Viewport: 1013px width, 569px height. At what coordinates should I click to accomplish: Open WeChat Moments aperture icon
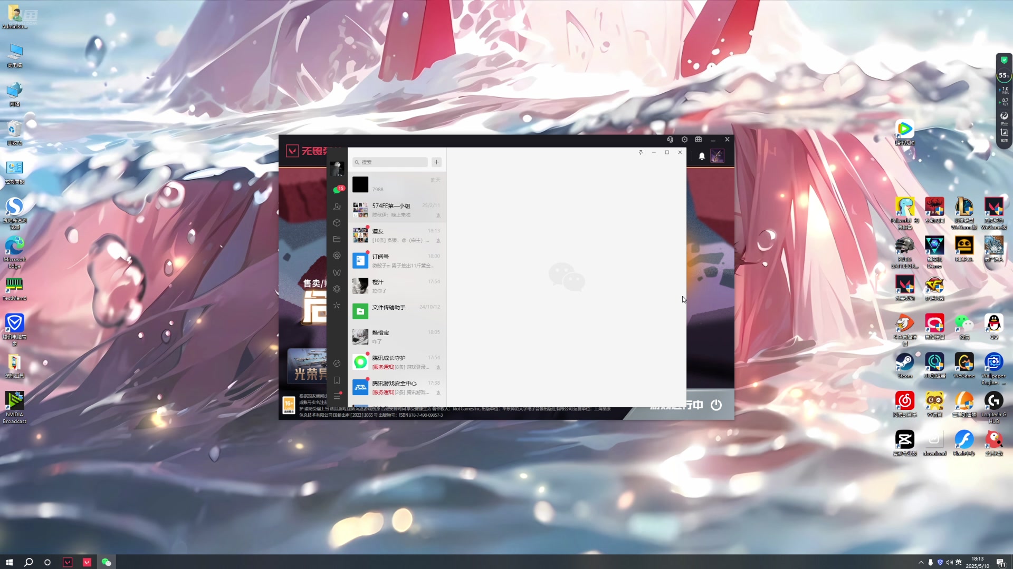pos(337,256)
